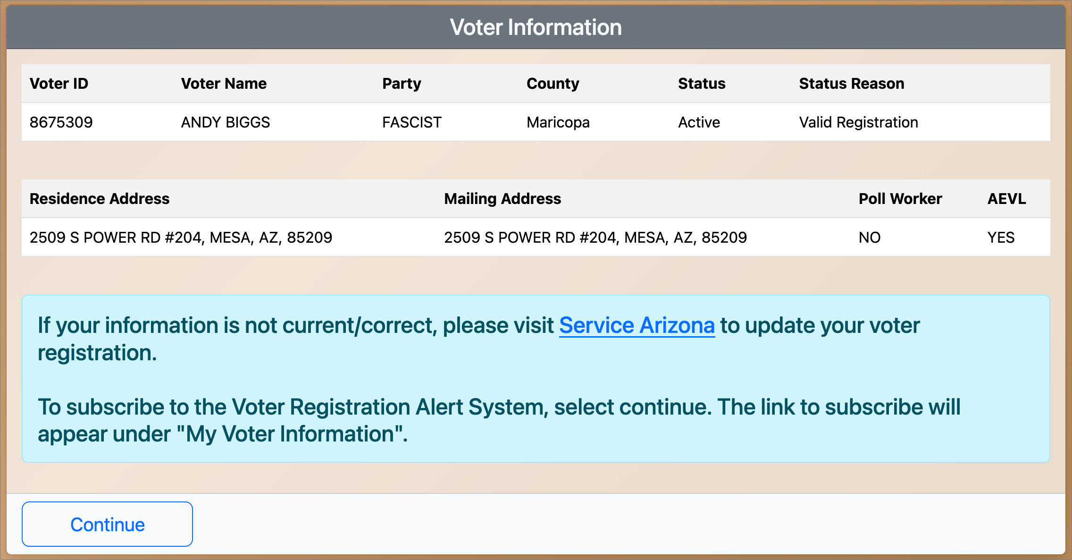The width and height of the screenshot is (1072, 560).
Task: Click the Voter Information title bar
Action: [536, 27]
